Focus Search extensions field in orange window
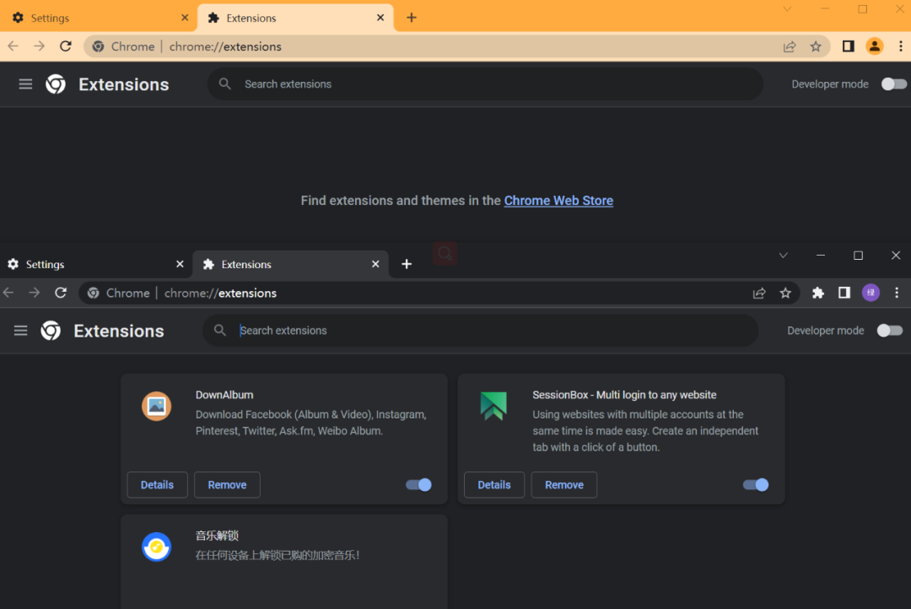Screen dimensions: 911x609 [485, 84]
